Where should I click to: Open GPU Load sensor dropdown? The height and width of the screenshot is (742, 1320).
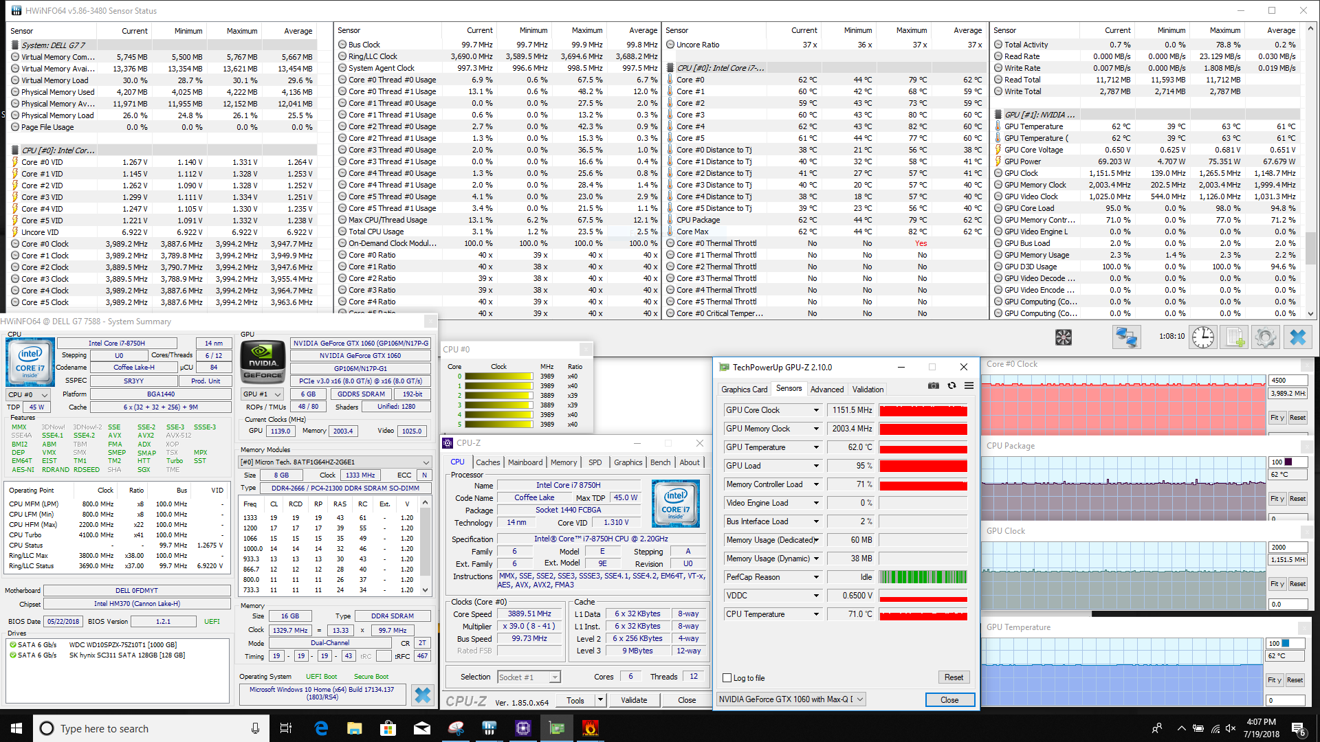click(x=816, y=466)
